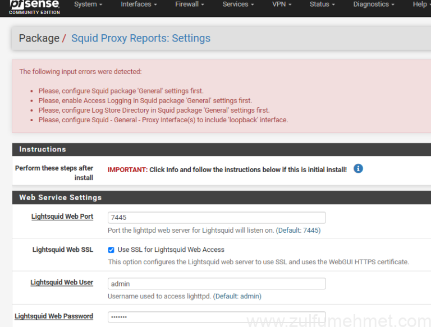Open the Firewall dropdown menu
The width and height of the screenshot is (431, 327).
tap(190, 4)
